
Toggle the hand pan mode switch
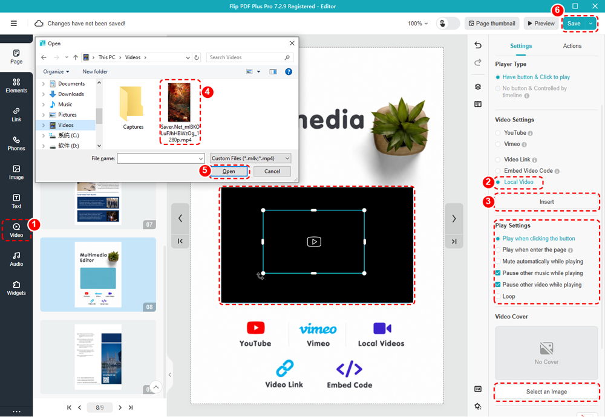[448, 24]
